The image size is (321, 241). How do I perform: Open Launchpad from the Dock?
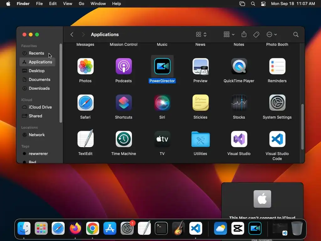pos(41,228)
